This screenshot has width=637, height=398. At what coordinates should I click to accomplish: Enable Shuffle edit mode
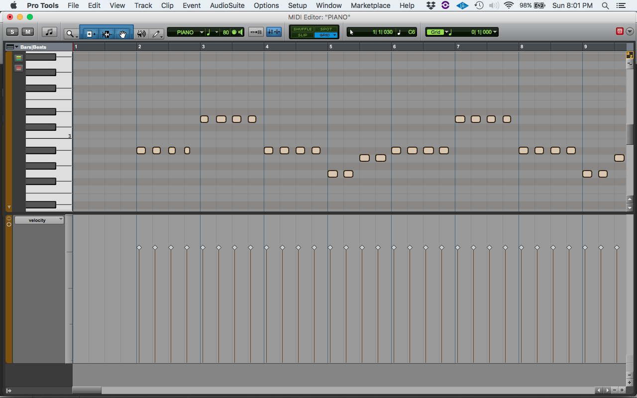coord(302,29)
